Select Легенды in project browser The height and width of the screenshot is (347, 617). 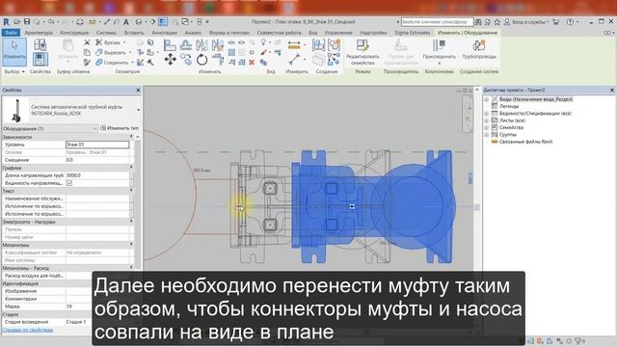[x=509, y=106]
